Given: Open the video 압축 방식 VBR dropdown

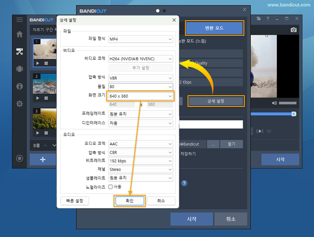Looking at the screenshot, I should pos(141,78).
